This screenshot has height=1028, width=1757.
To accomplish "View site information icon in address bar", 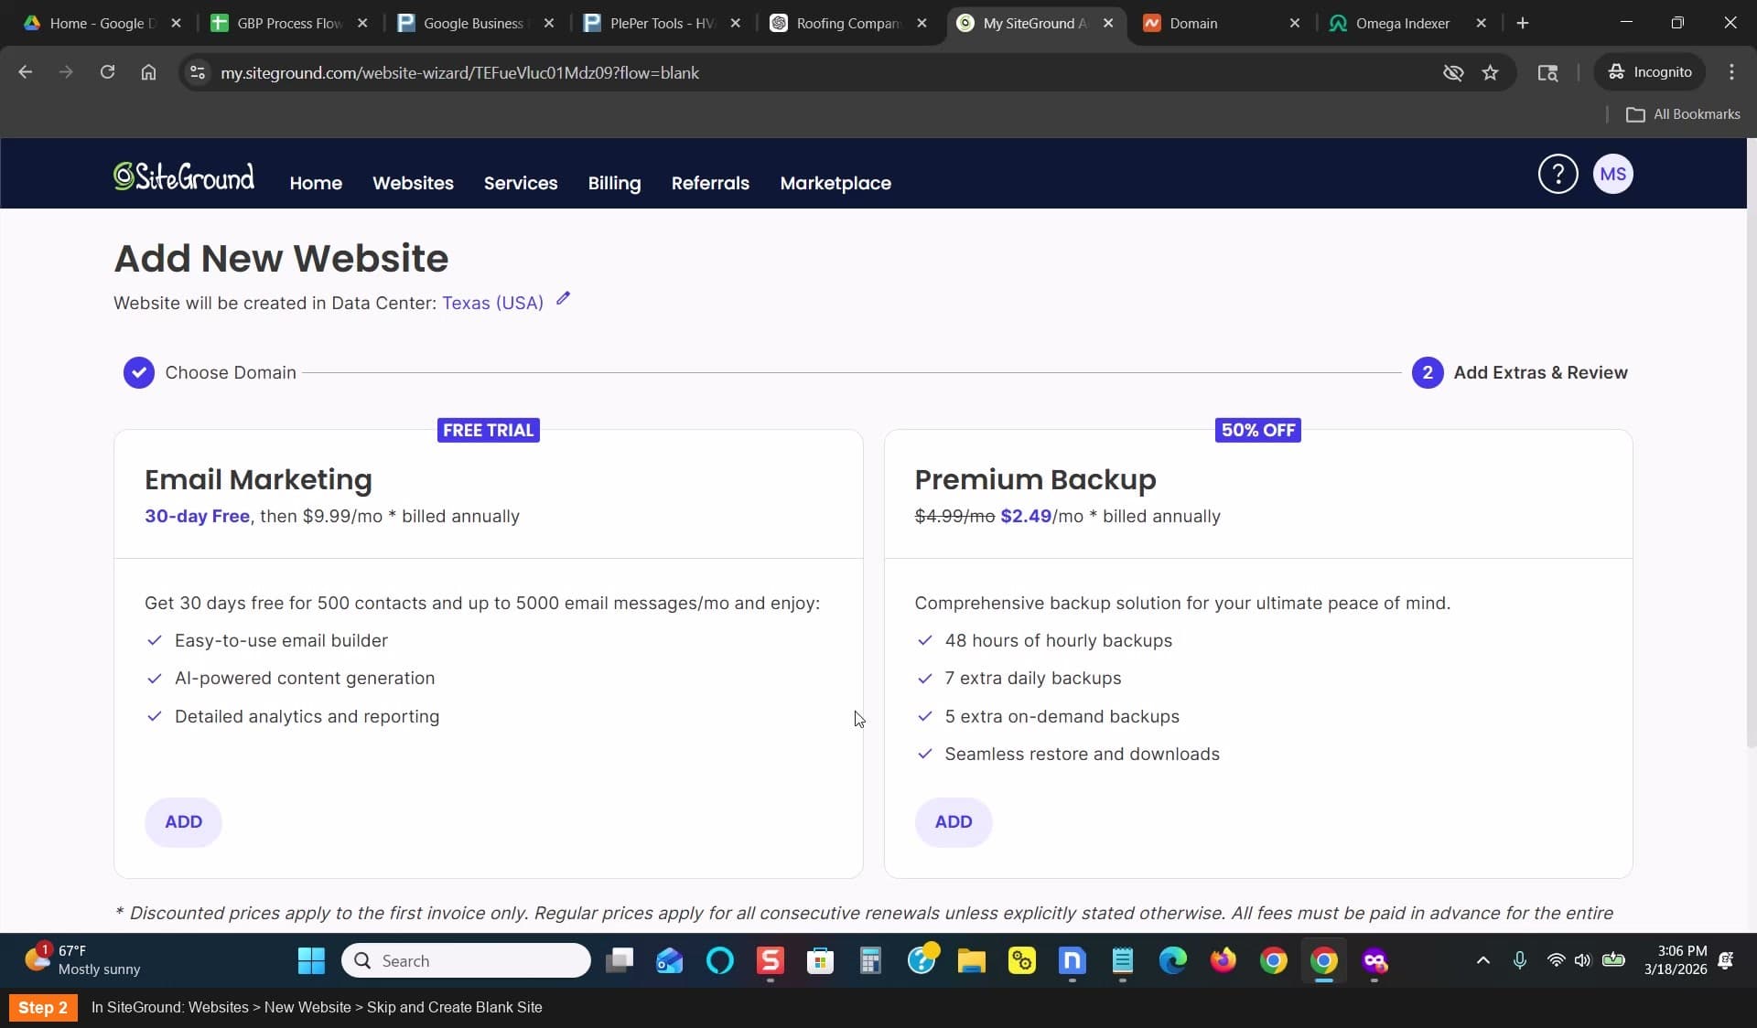I will (x=198, y=72).
